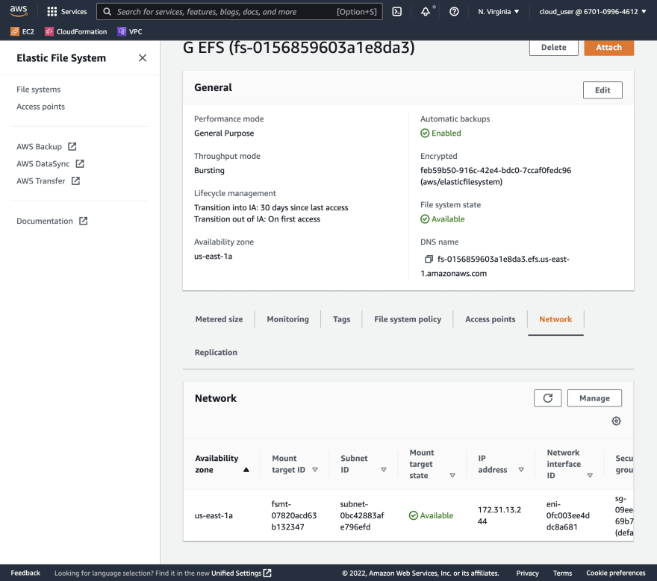Open the Services grid menu
Screen dimensions: 657x581
67,12
